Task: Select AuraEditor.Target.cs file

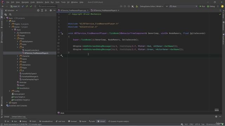Action: (x=22, y=100)
